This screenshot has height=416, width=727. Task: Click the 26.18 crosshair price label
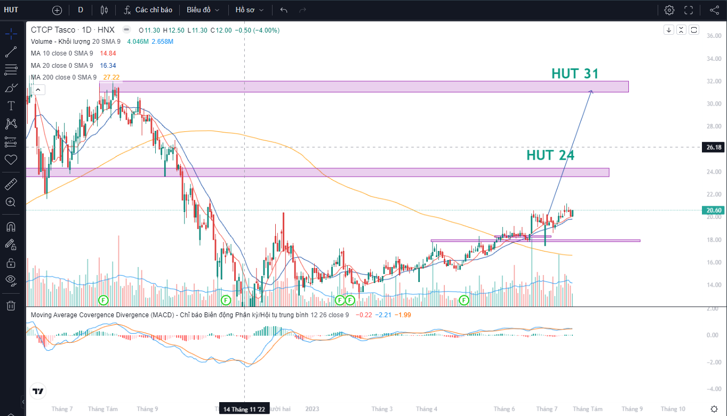(x=713, y=147)
